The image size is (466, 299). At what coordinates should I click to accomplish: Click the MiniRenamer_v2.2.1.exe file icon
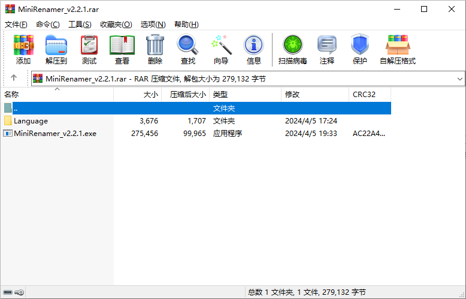pyautogui.click(x=8, y=133)
